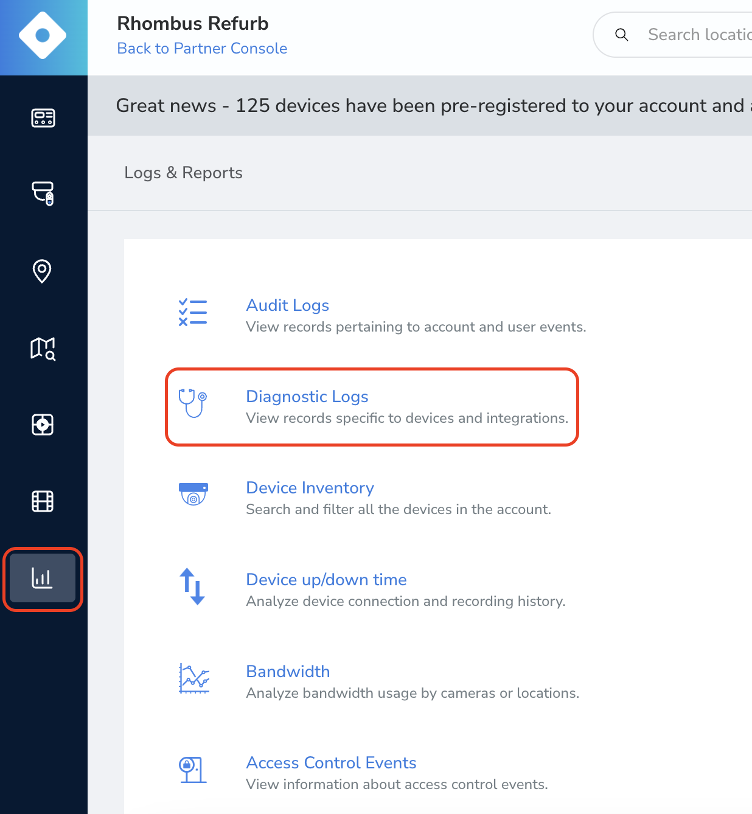
Task: Select the Logs & Reports chart sidebar icon
Action: pos(43,578)
